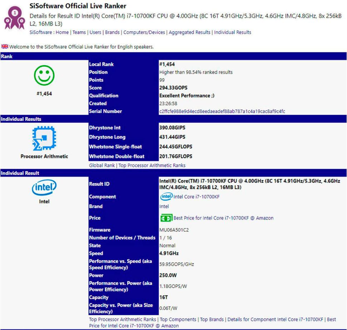Open Details for Component Intel Core i7-10700KF

pyautogui.click(x=275, y=319)
